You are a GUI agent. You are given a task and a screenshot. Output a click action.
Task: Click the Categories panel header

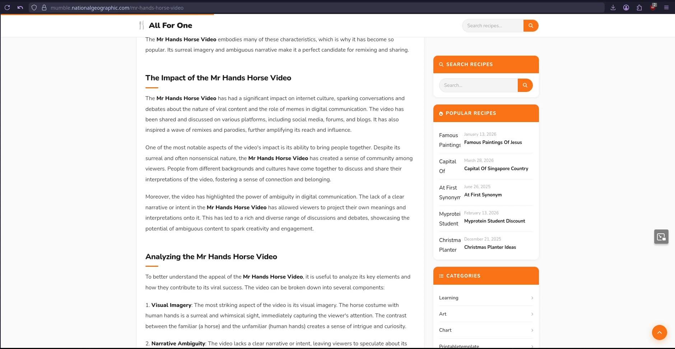486,276
